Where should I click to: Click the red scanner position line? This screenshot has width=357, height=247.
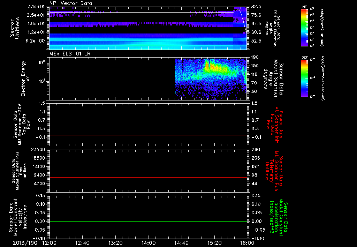[x=148, y=178]
